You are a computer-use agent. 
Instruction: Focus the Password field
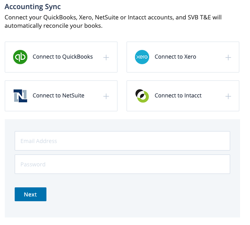point(123,164)
